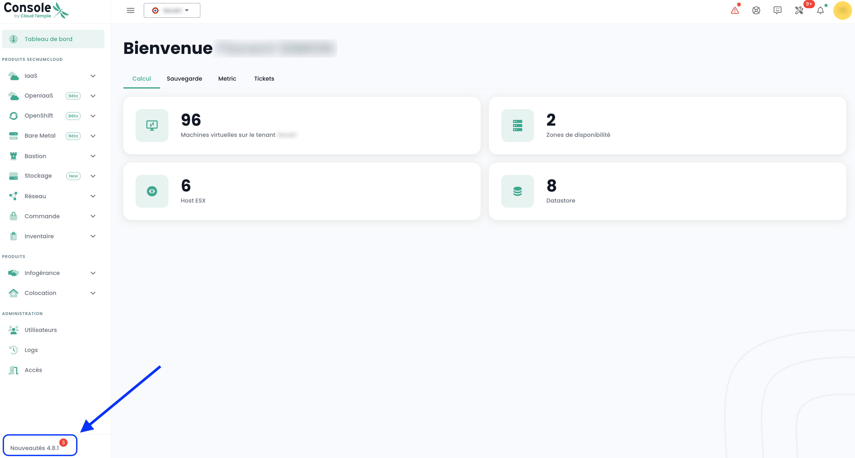Open the tenant selector dropdown
This screenshot has width=855, height=458.
(172, 11)
